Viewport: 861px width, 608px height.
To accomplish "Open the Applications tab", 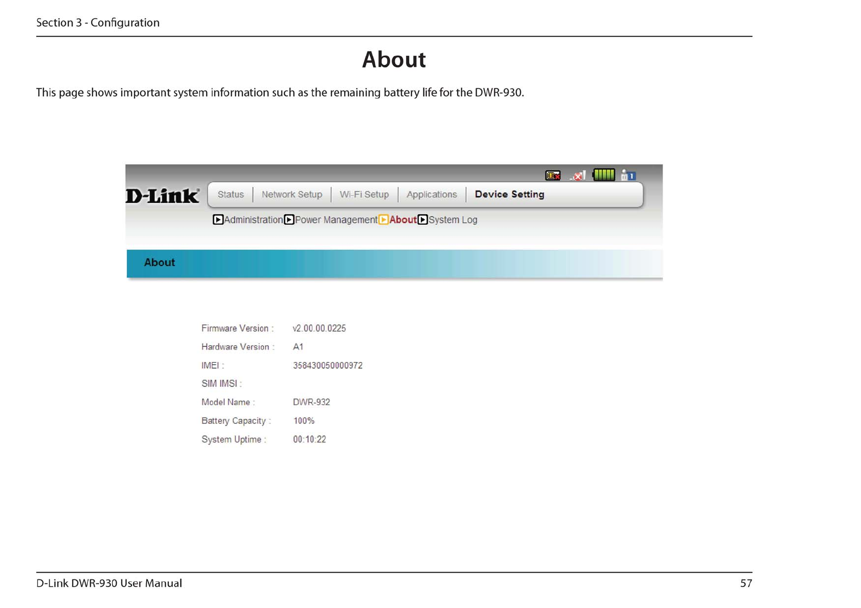I will (432, 195).
